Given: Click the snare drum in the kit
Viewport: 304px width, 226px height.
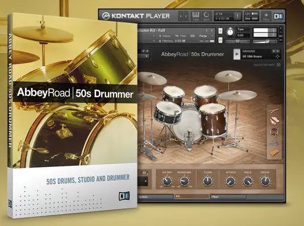Looking at the screenshot, I should click(x=168, y=113).
